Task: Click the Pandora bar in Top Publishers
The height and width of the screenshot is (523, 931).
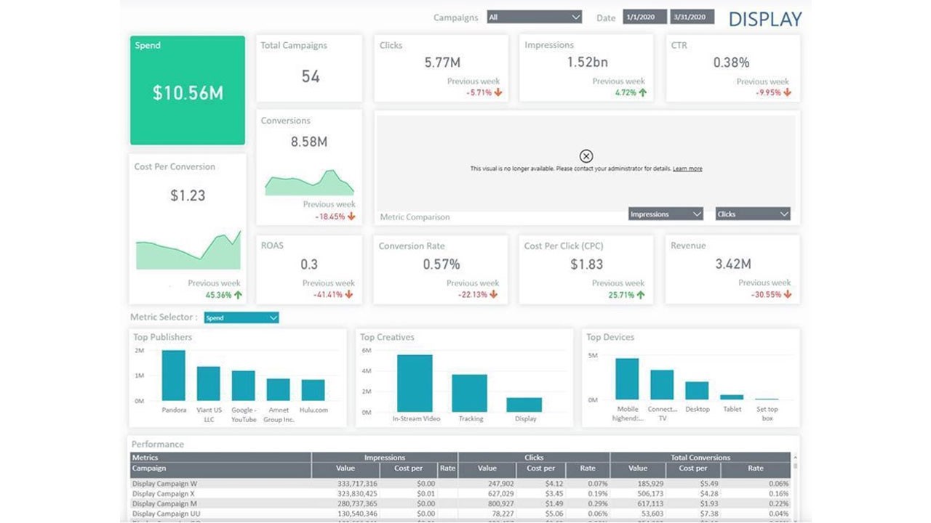Action: click(x=174, y=376)
